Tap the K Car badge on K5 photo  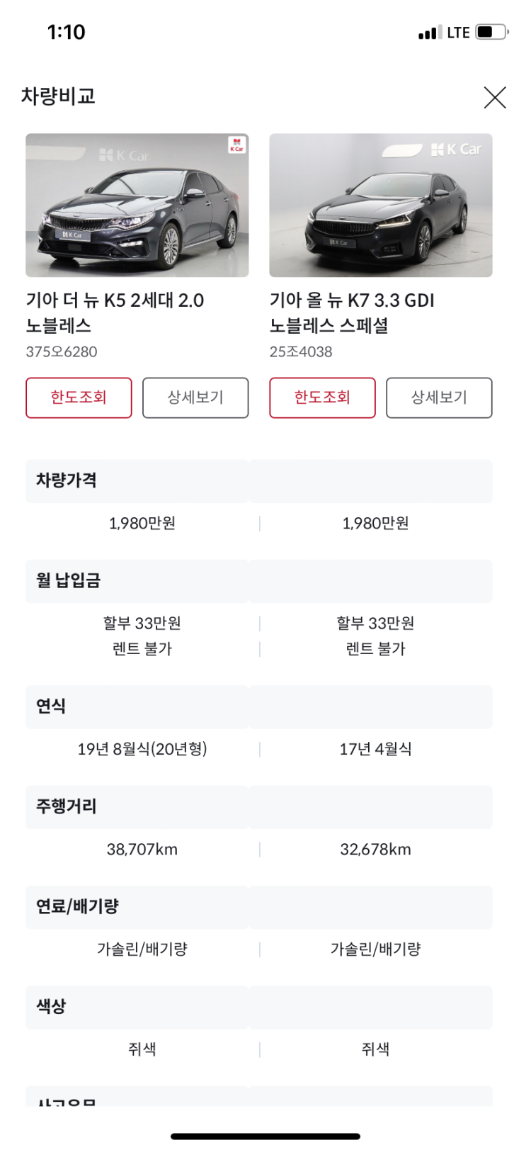pyautogui.click(x=236, y=145)
